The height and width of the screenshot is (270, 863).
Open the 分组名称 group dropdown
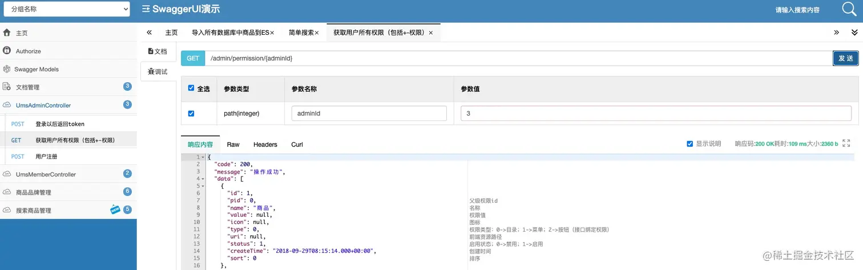[67, 9]
